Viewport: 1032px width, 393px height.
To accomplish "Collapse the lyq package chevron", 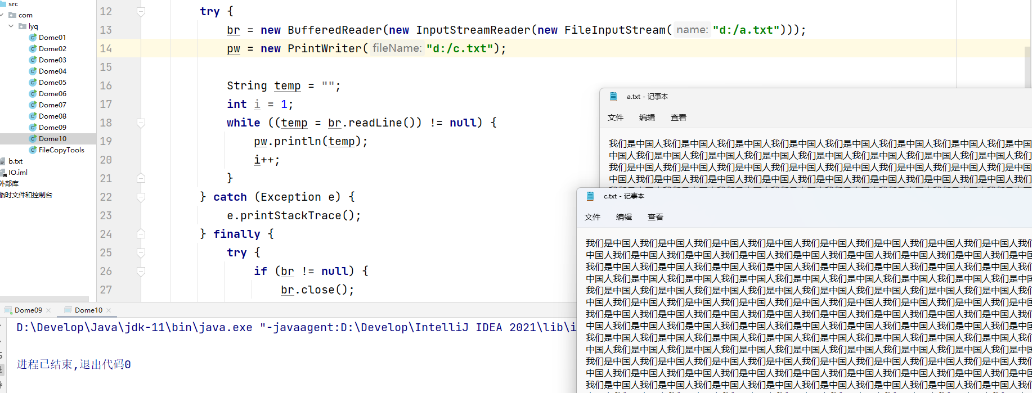I will [x=11, y=26].
